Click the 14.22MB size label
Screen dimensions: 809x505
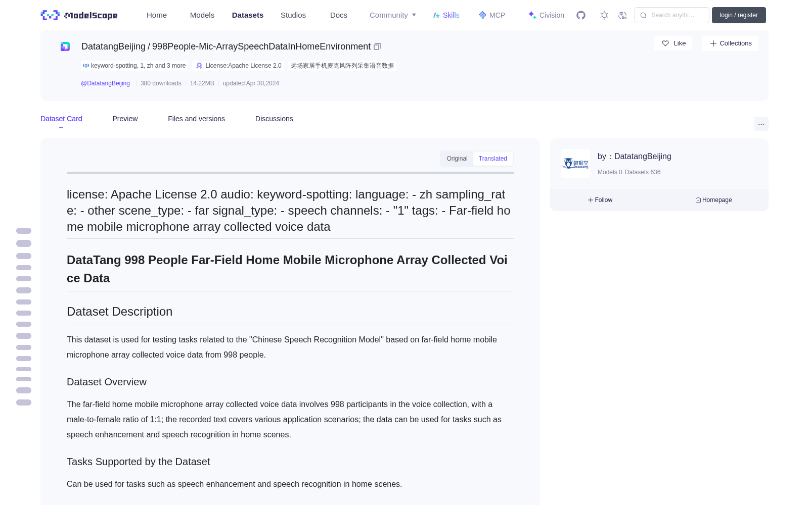point(202,83)
